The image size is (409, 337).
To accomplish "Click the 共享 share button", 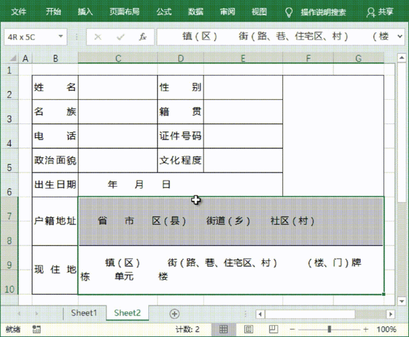I will [380, 12].
